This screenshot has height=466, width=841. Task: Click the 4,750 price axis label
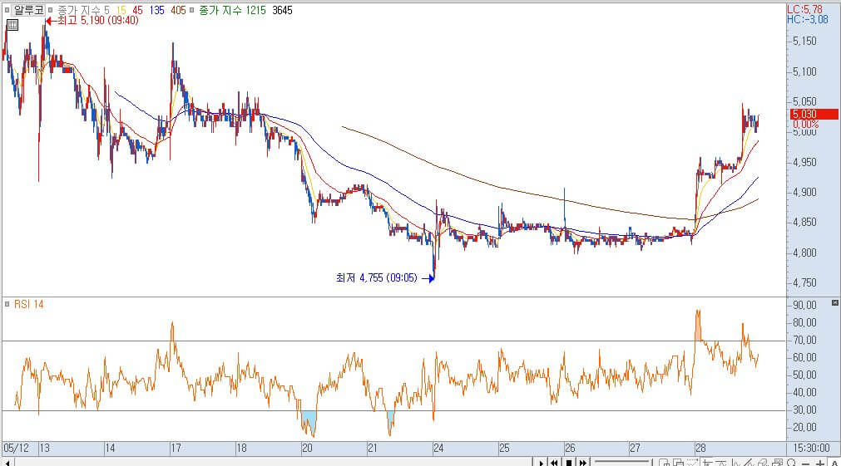[804, 282]
